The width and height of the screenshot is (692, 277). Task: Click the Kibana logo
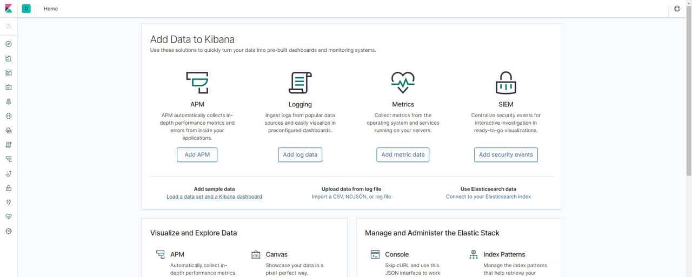coord(9,9)
